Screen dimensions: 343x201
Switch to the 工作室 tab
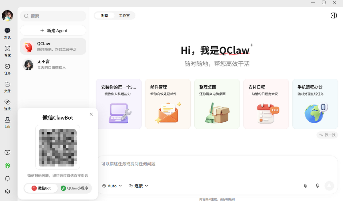(x=124, y=16)
